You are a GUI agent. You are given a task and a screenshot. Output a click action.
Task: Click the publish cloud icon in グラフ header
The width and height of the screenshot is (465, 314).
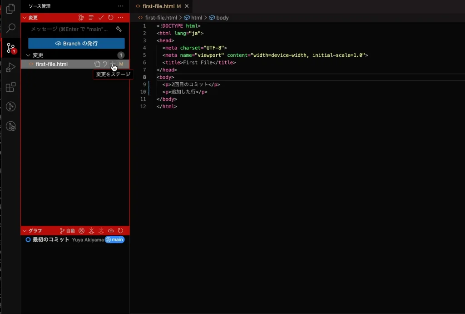point(111,230)
